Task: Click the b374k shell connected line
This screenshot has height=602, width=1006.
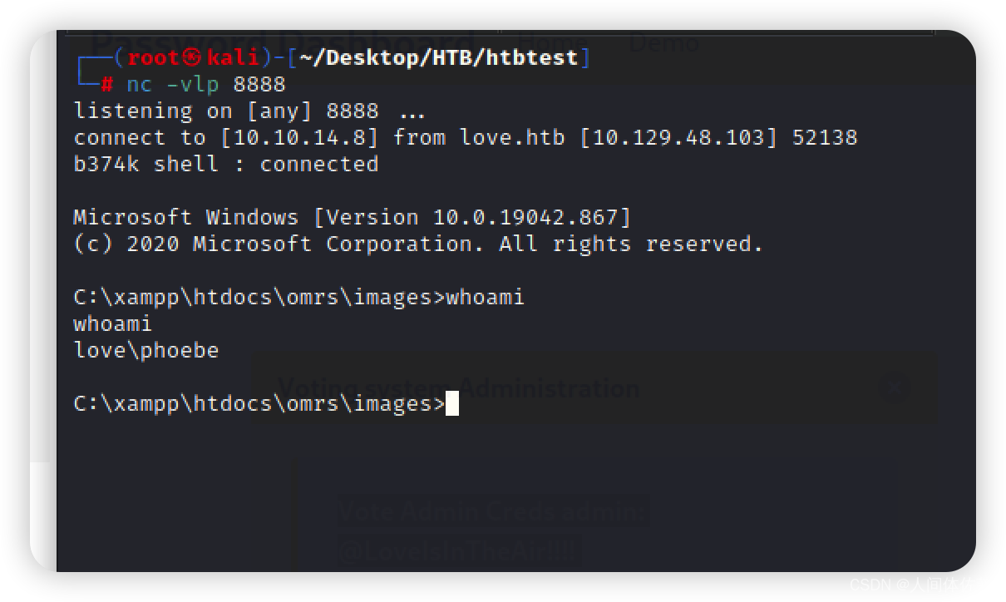Action: tap(226, 164)
